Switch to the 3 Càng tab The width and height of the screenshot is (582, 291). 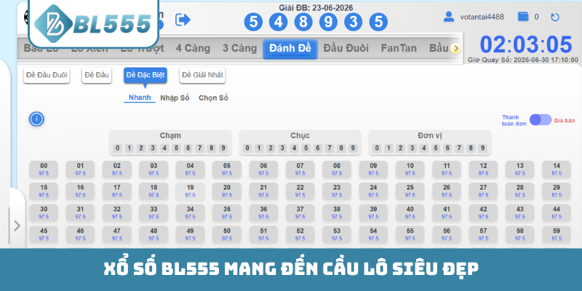coord(240,48)
